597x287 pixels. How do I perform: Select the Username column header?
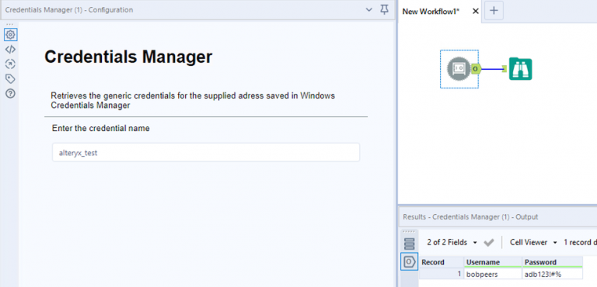click(x=493, y=262)
